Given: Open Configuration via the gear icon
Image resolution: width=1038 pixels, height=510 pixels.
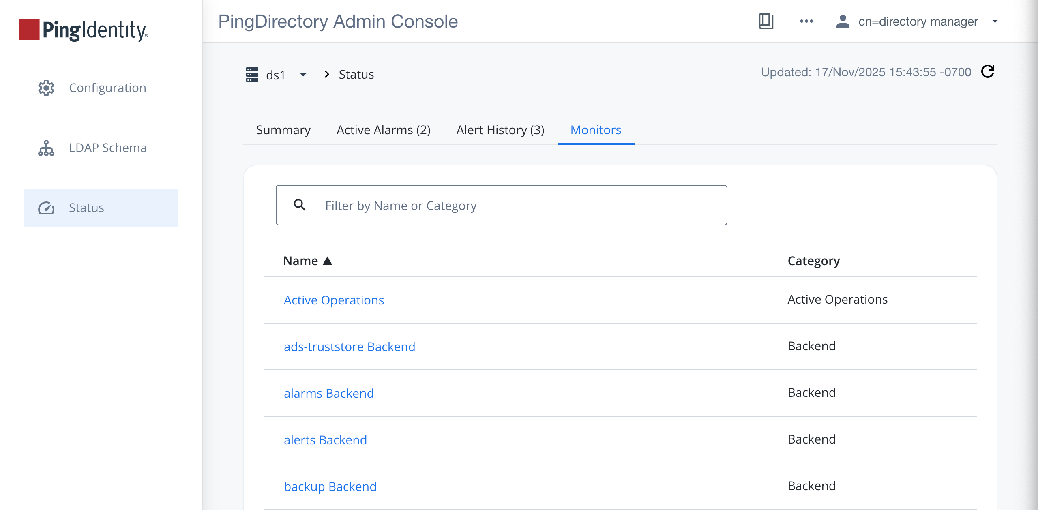Looking at the screenshot, I should click(46, 88).
